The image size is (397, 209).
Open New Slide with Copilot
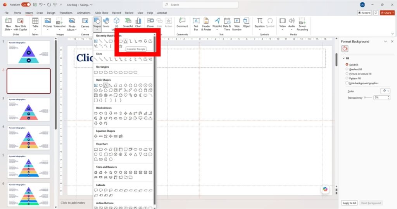(x=20, y=24)
